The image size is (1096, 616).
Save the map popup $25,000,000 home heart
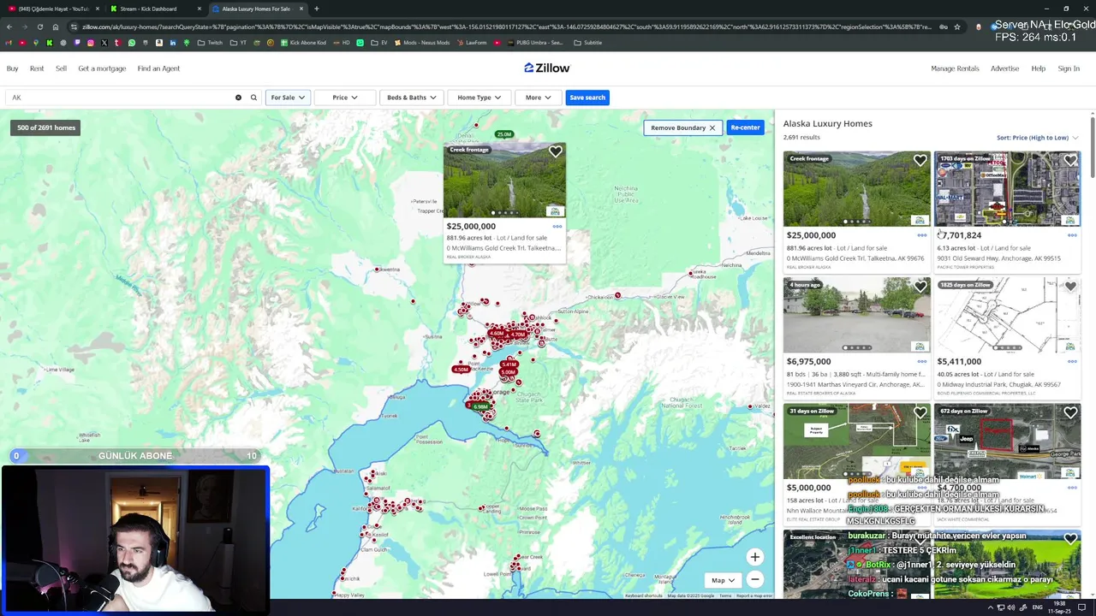(x=556, y=152)
